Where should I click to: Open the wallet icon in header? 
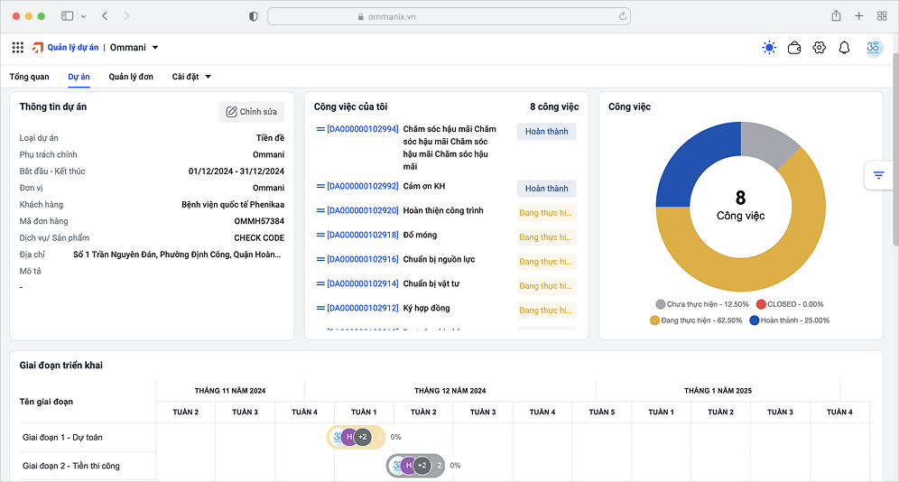click(x=794, y=48)
